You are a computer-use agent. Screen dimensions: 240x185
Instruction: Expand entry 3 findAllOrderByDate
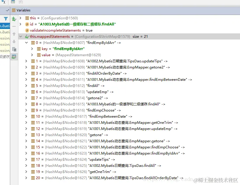(26, 73)
